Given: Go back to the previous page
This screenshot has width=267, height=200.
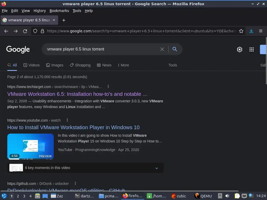Looking at the screenshot, I should [6, 31].
